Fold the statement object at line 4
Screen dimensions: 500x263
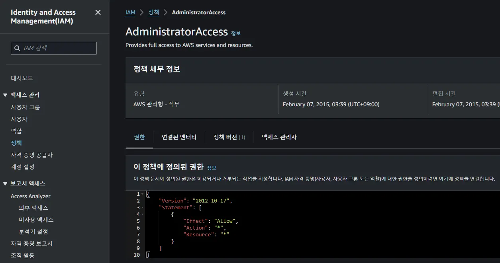[x=143, y=214]
